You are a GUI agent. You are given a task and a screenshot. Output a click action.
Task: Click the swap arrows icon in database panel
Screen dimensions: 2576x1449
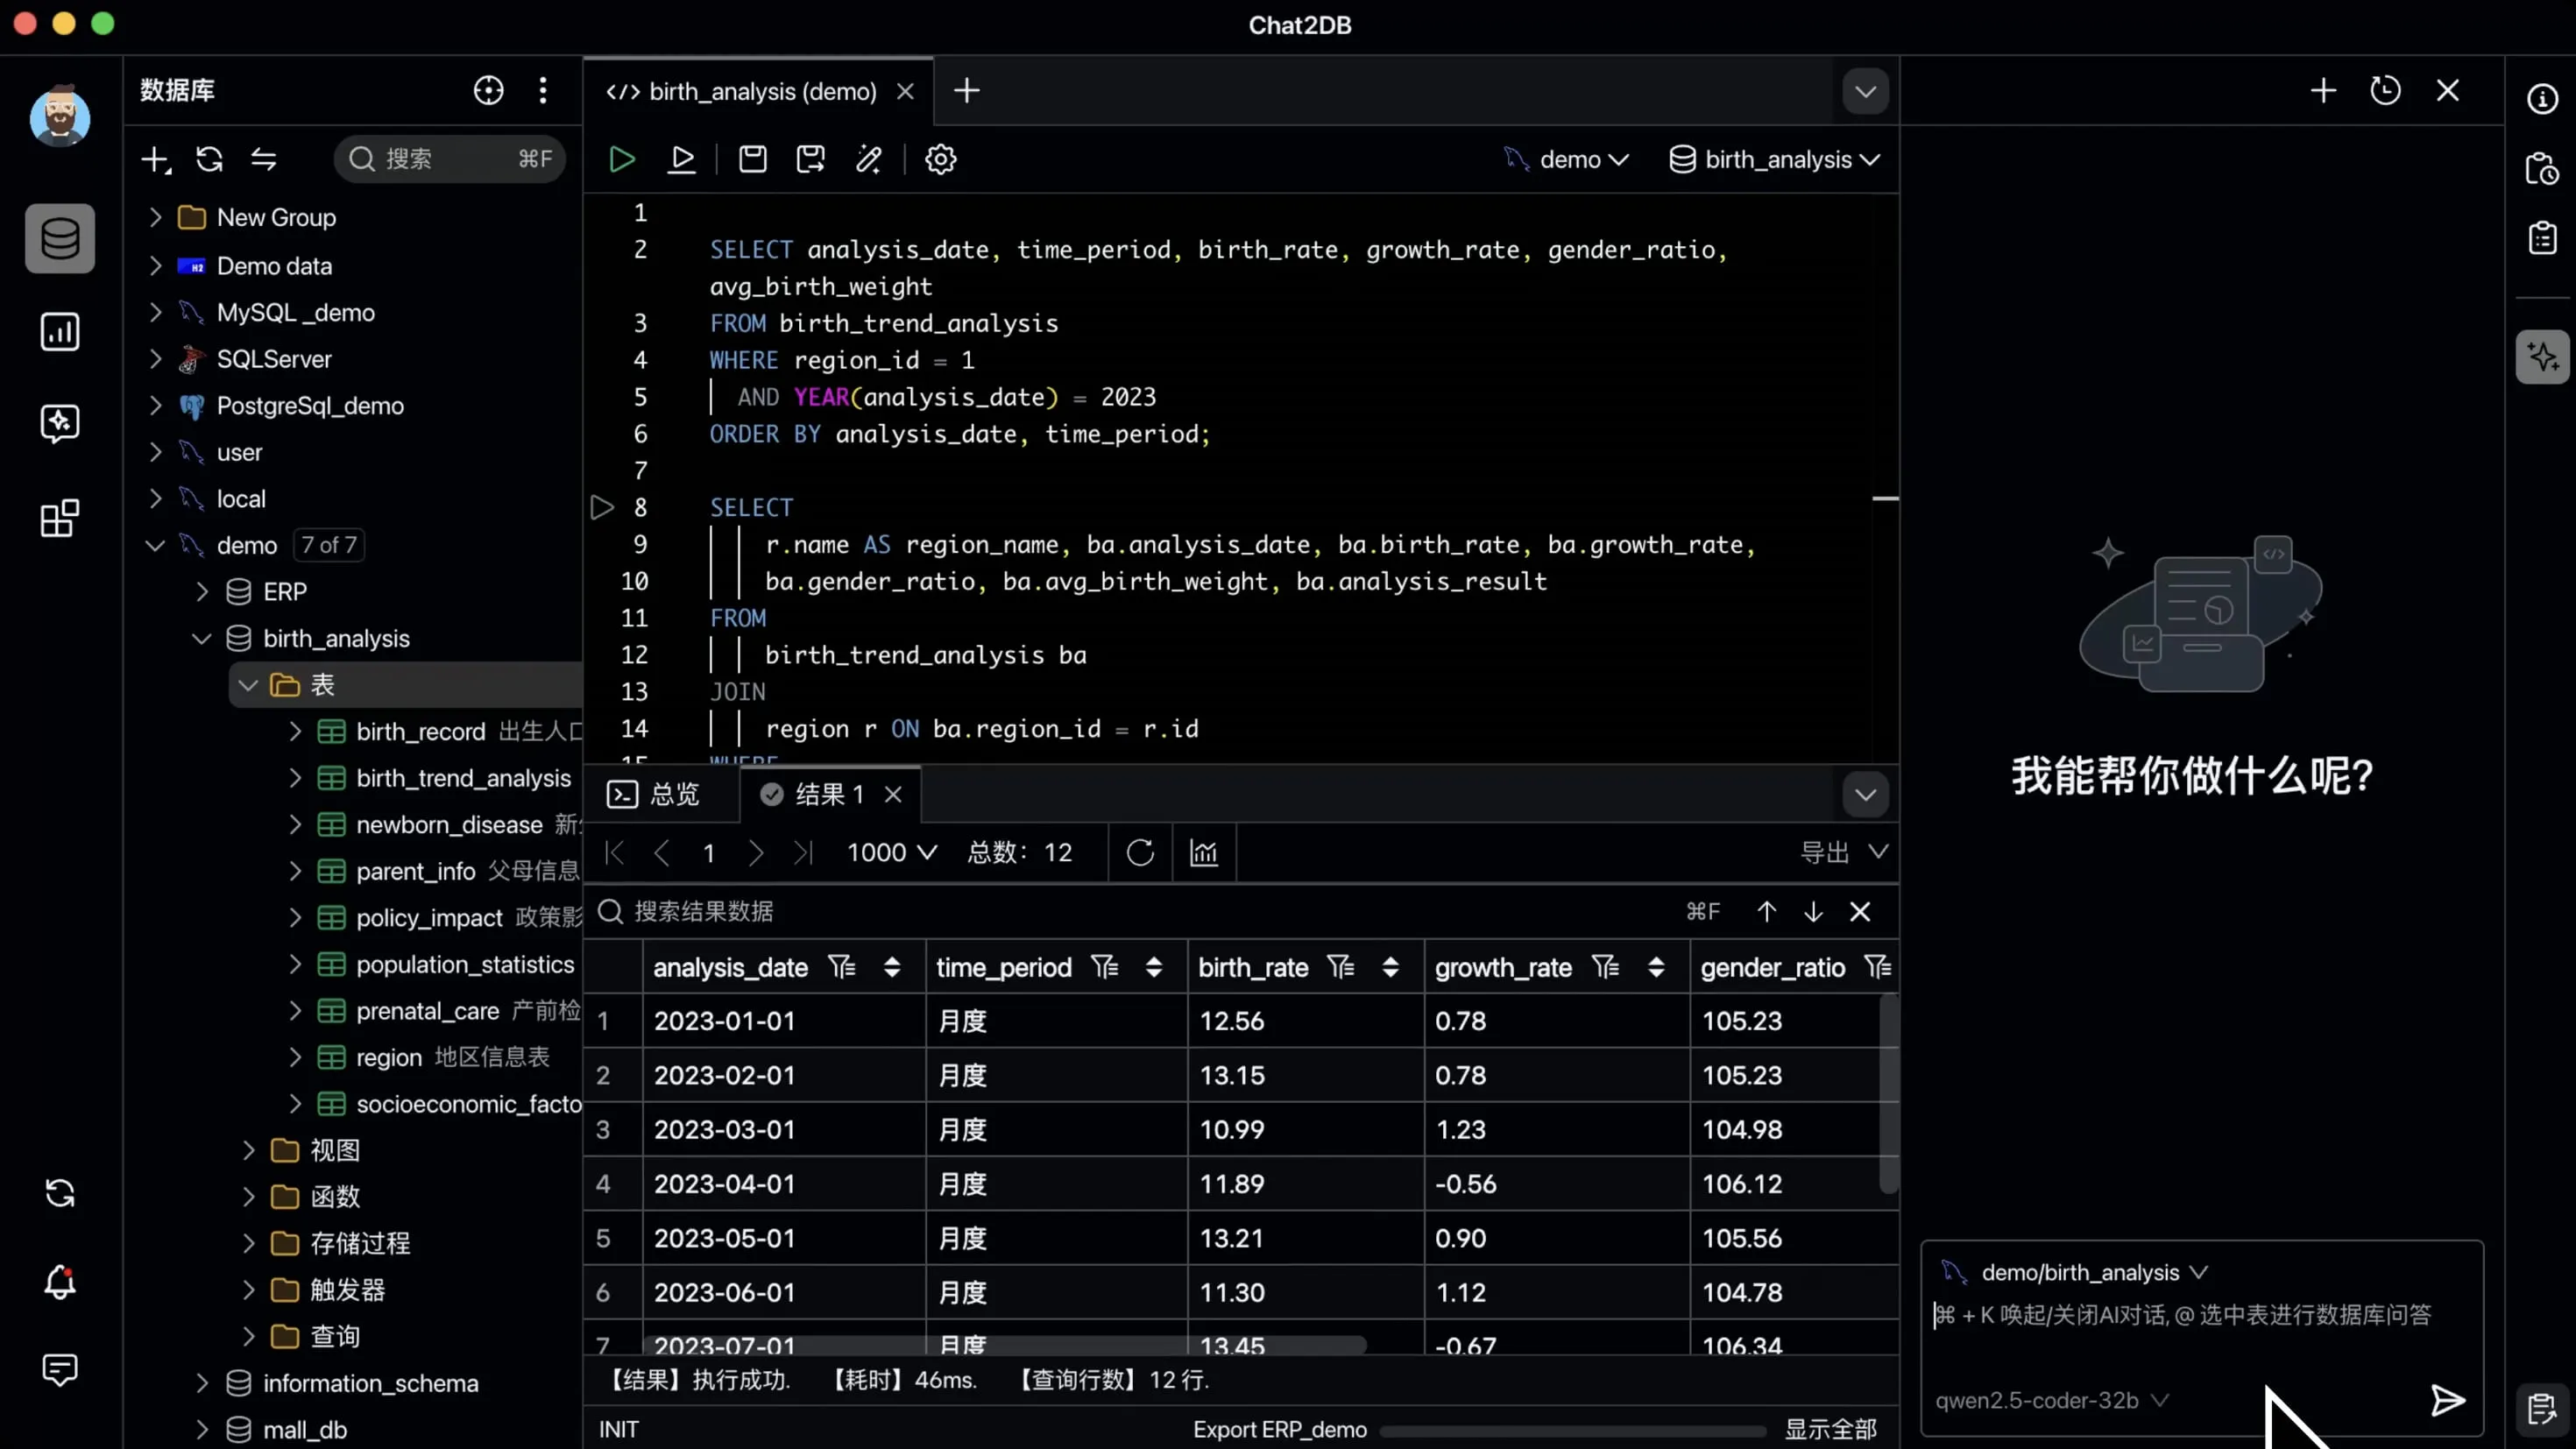pyautogui.click(x=263, y=159)
